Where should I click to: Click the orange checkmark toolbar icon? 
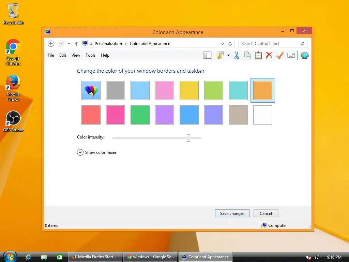[280, 55]
